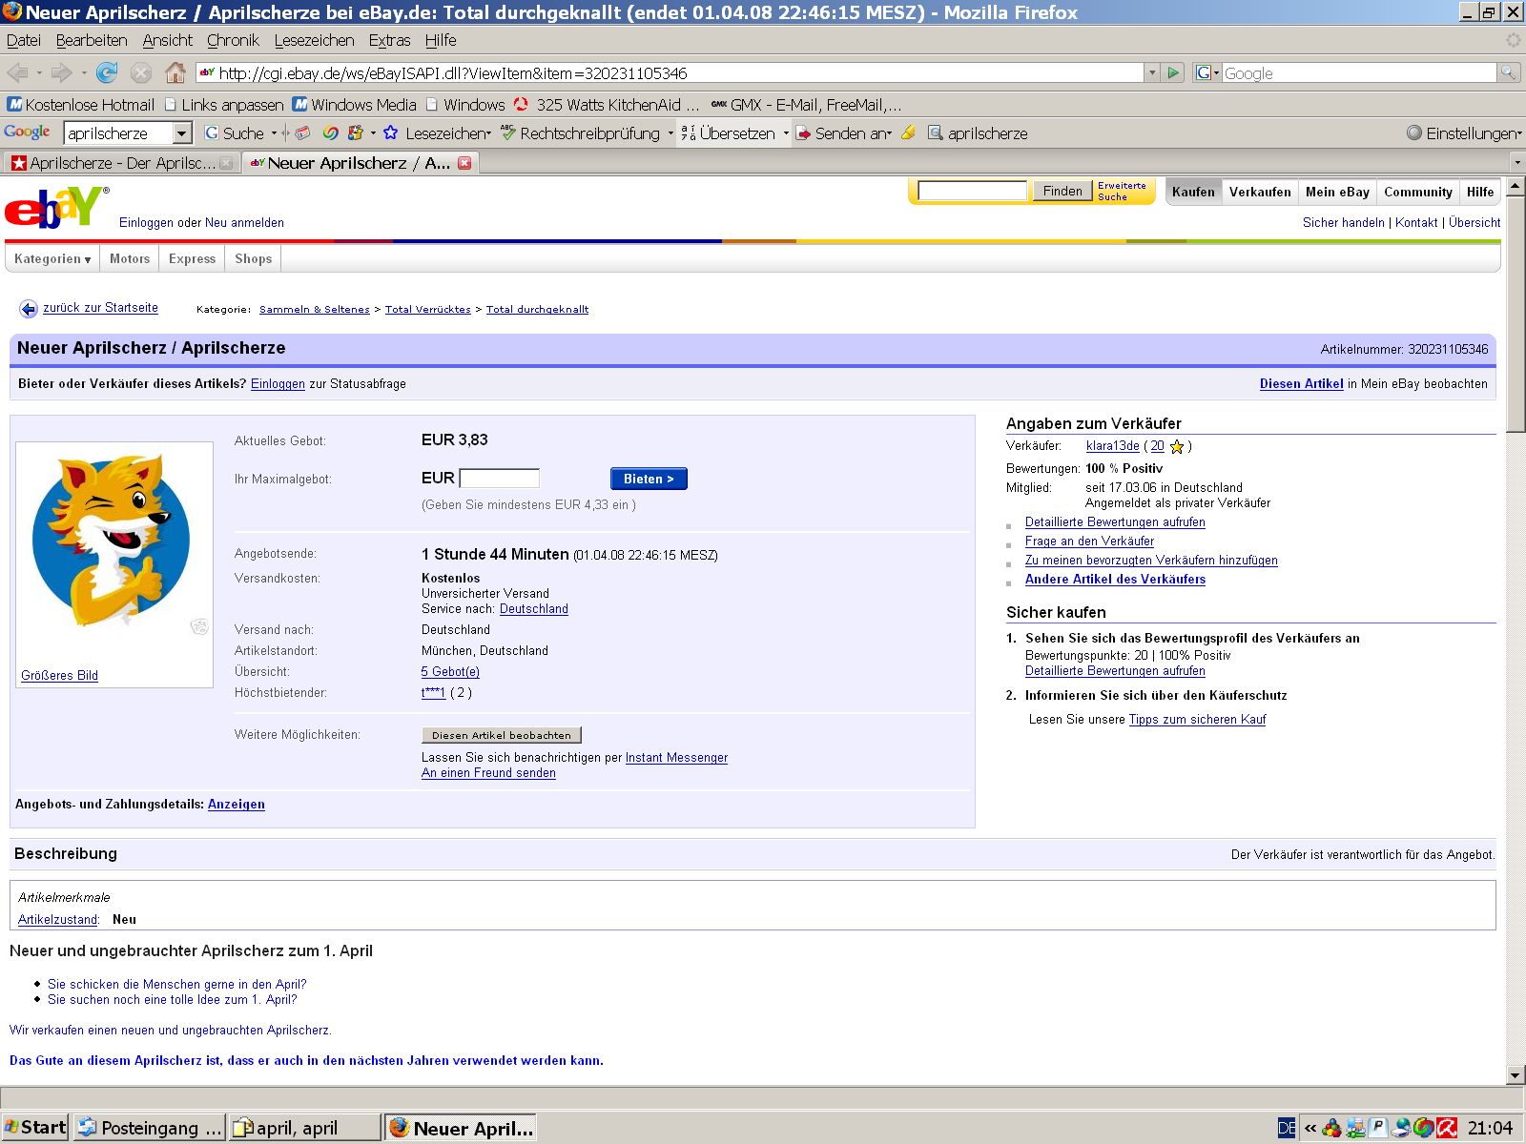Click the search magnifier icon in Google search box

1508,72
